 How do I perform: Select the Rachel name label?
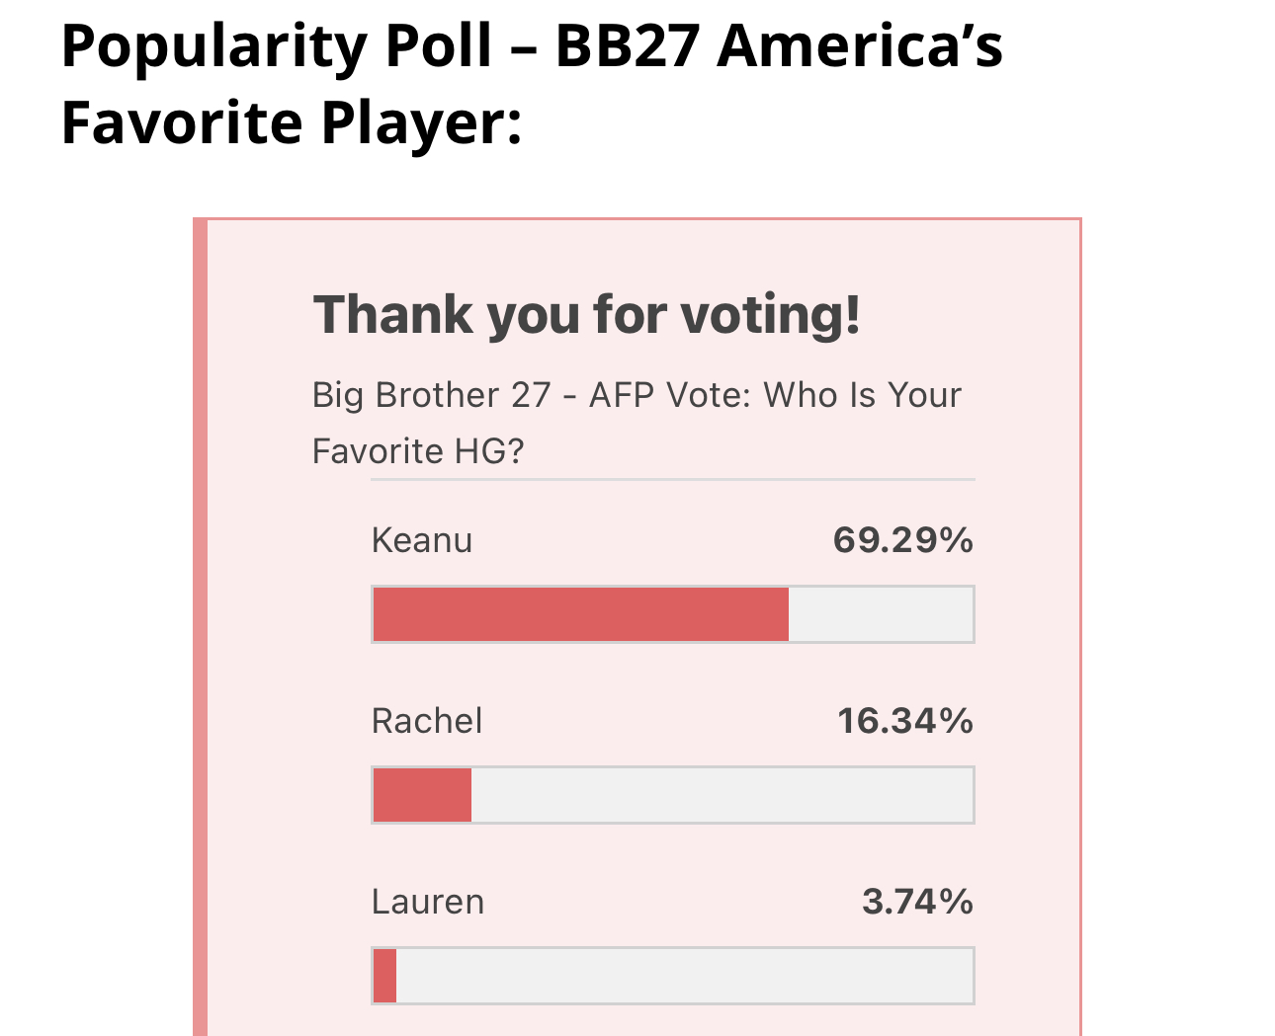tap(427, 721)
